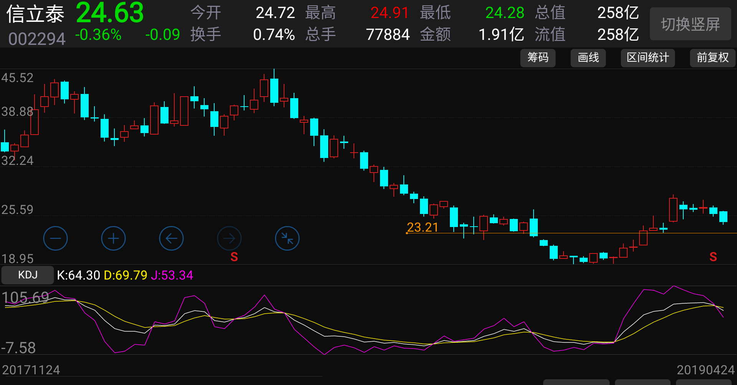Select the 画线 draw line tool
737x385 pixels.
(x=588, y=58)
